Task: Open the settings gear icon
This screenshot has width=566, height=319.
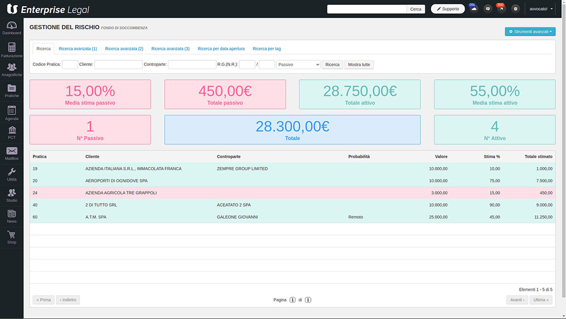Action: [516, 9]
